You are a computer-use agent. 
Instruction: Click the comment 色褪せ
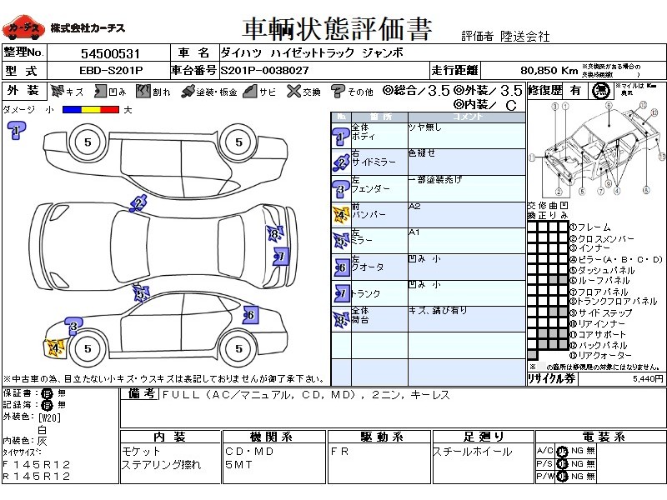422,153
